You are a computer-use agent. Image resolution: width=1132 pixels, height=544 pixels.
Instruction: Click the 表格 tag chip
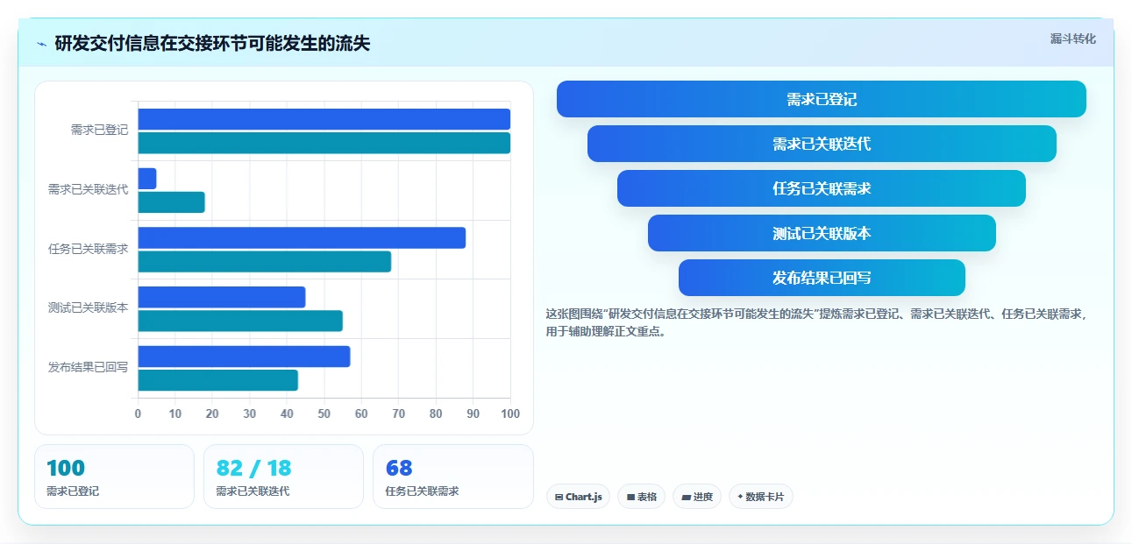point(641,497)
